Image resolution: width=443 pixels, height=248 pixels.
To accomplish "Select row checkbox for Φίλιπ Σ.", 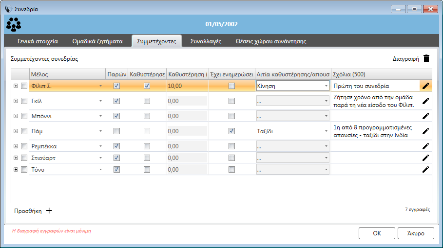I will point(24,86).
